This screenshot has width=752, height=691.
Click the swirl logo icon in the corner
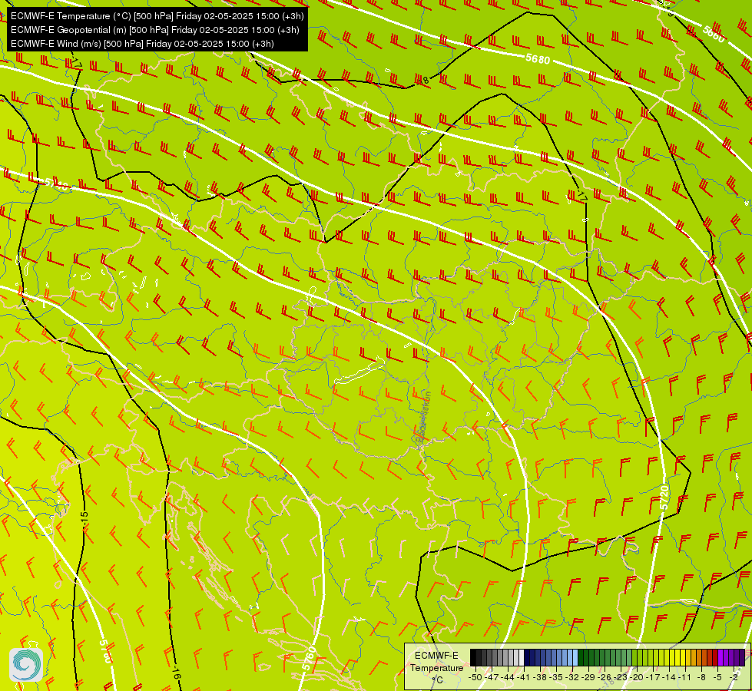[x=26, y=665]
